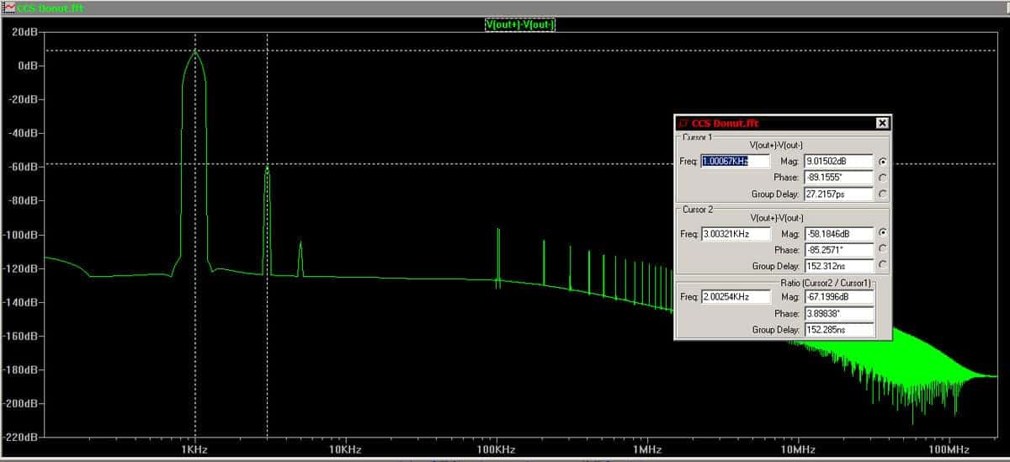Click Cursor 1 Mag field 9.01502dB
This screenshot has height=462, width=1010.
coord(839,162)
